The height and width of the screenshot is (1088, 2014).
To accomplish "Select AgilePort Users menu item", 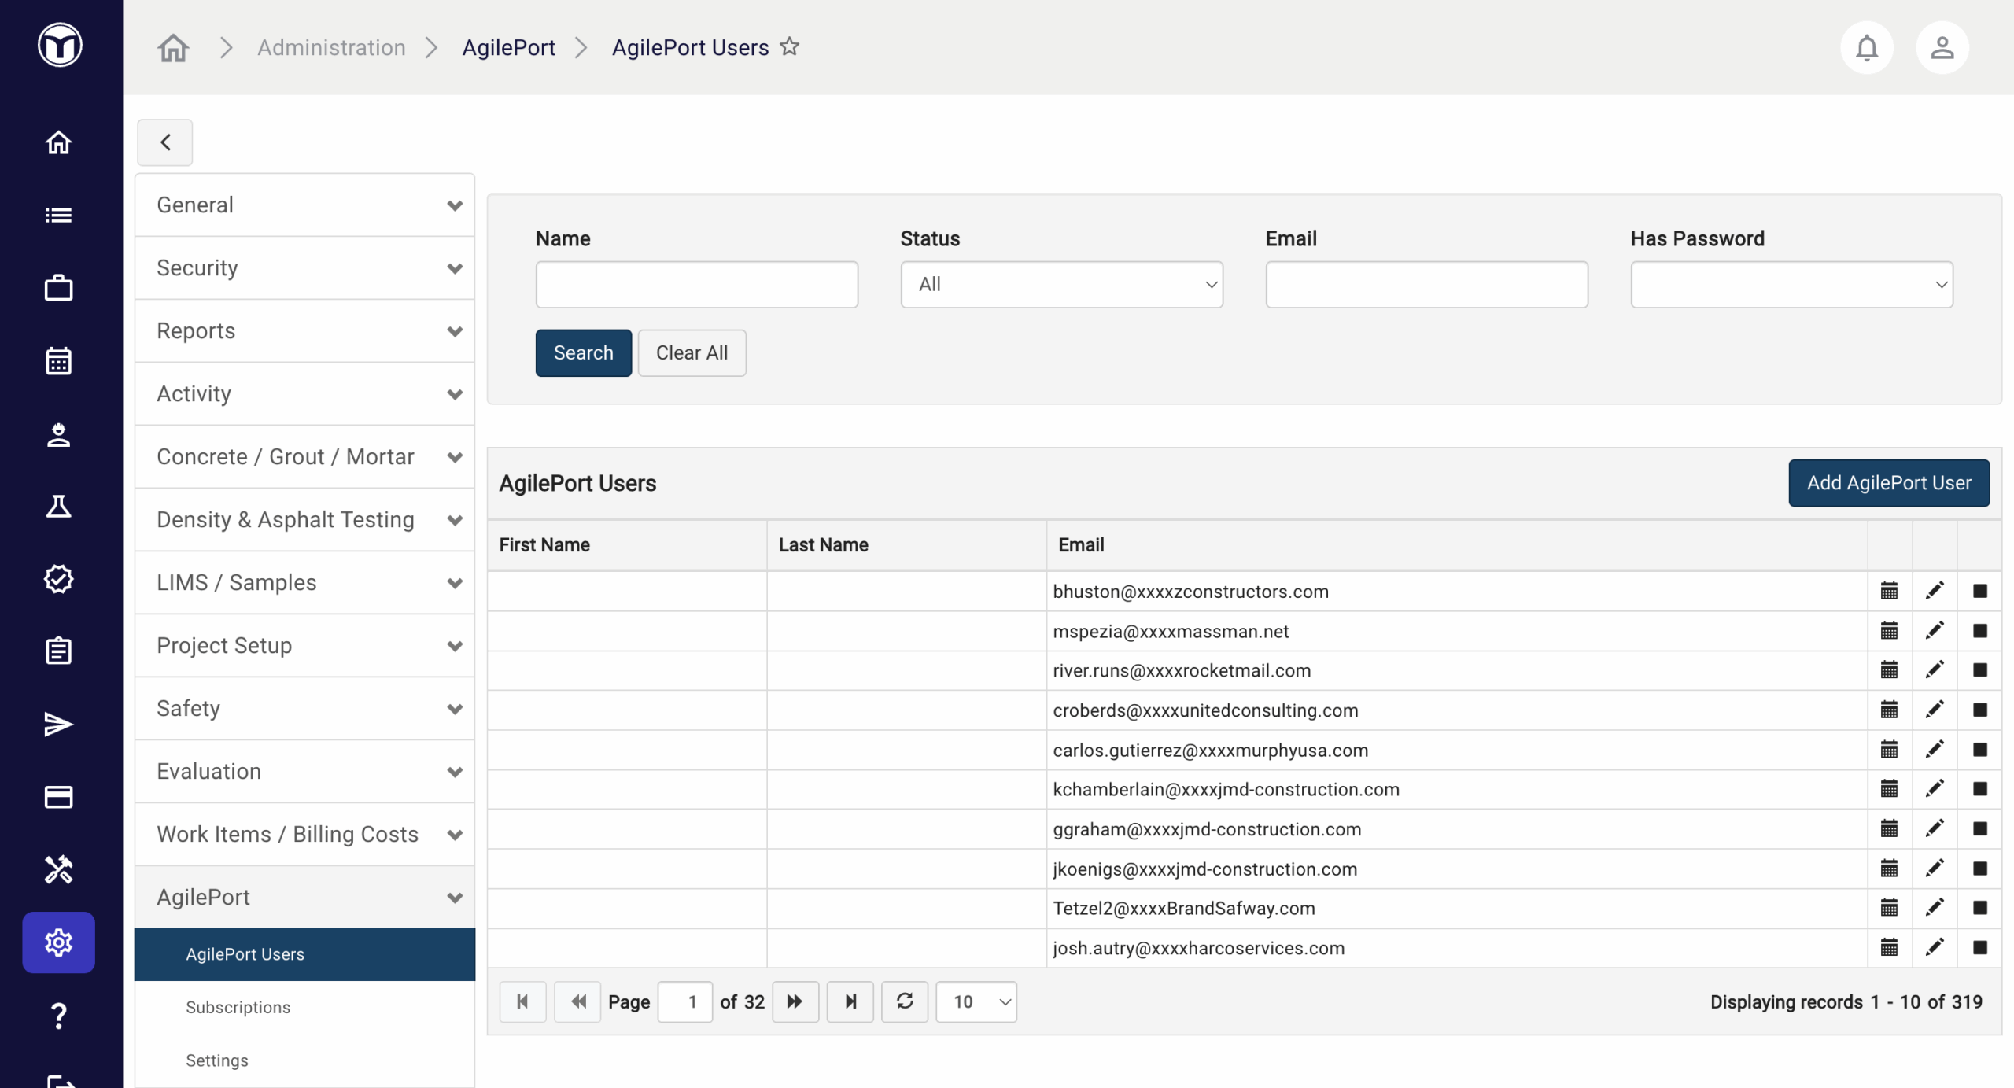I will [x=305, y=954].
